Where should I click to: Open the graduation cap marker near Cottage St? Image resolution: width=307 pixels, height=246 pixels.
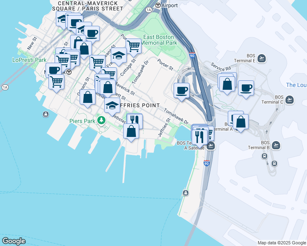click(x=119, y=55)
